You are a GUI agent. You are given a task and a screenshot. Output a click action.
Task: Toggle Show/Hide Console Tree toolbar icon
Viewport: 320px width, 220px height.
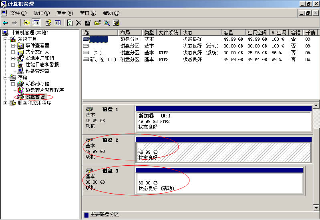click(x=36, y=23)
